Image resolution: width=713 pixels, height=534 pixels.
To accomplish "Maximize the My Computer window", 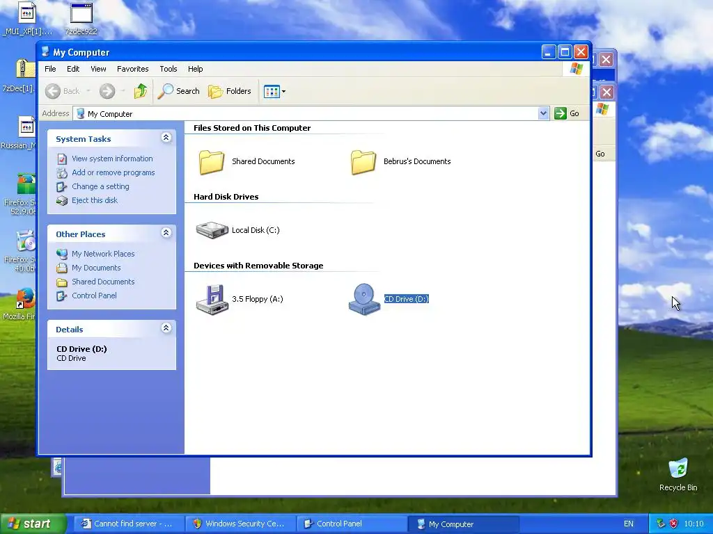I will coord(565,52).
